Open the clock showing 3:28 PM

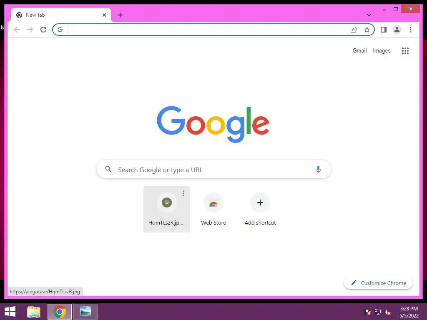pyautogui.click(x=409, y=312)
